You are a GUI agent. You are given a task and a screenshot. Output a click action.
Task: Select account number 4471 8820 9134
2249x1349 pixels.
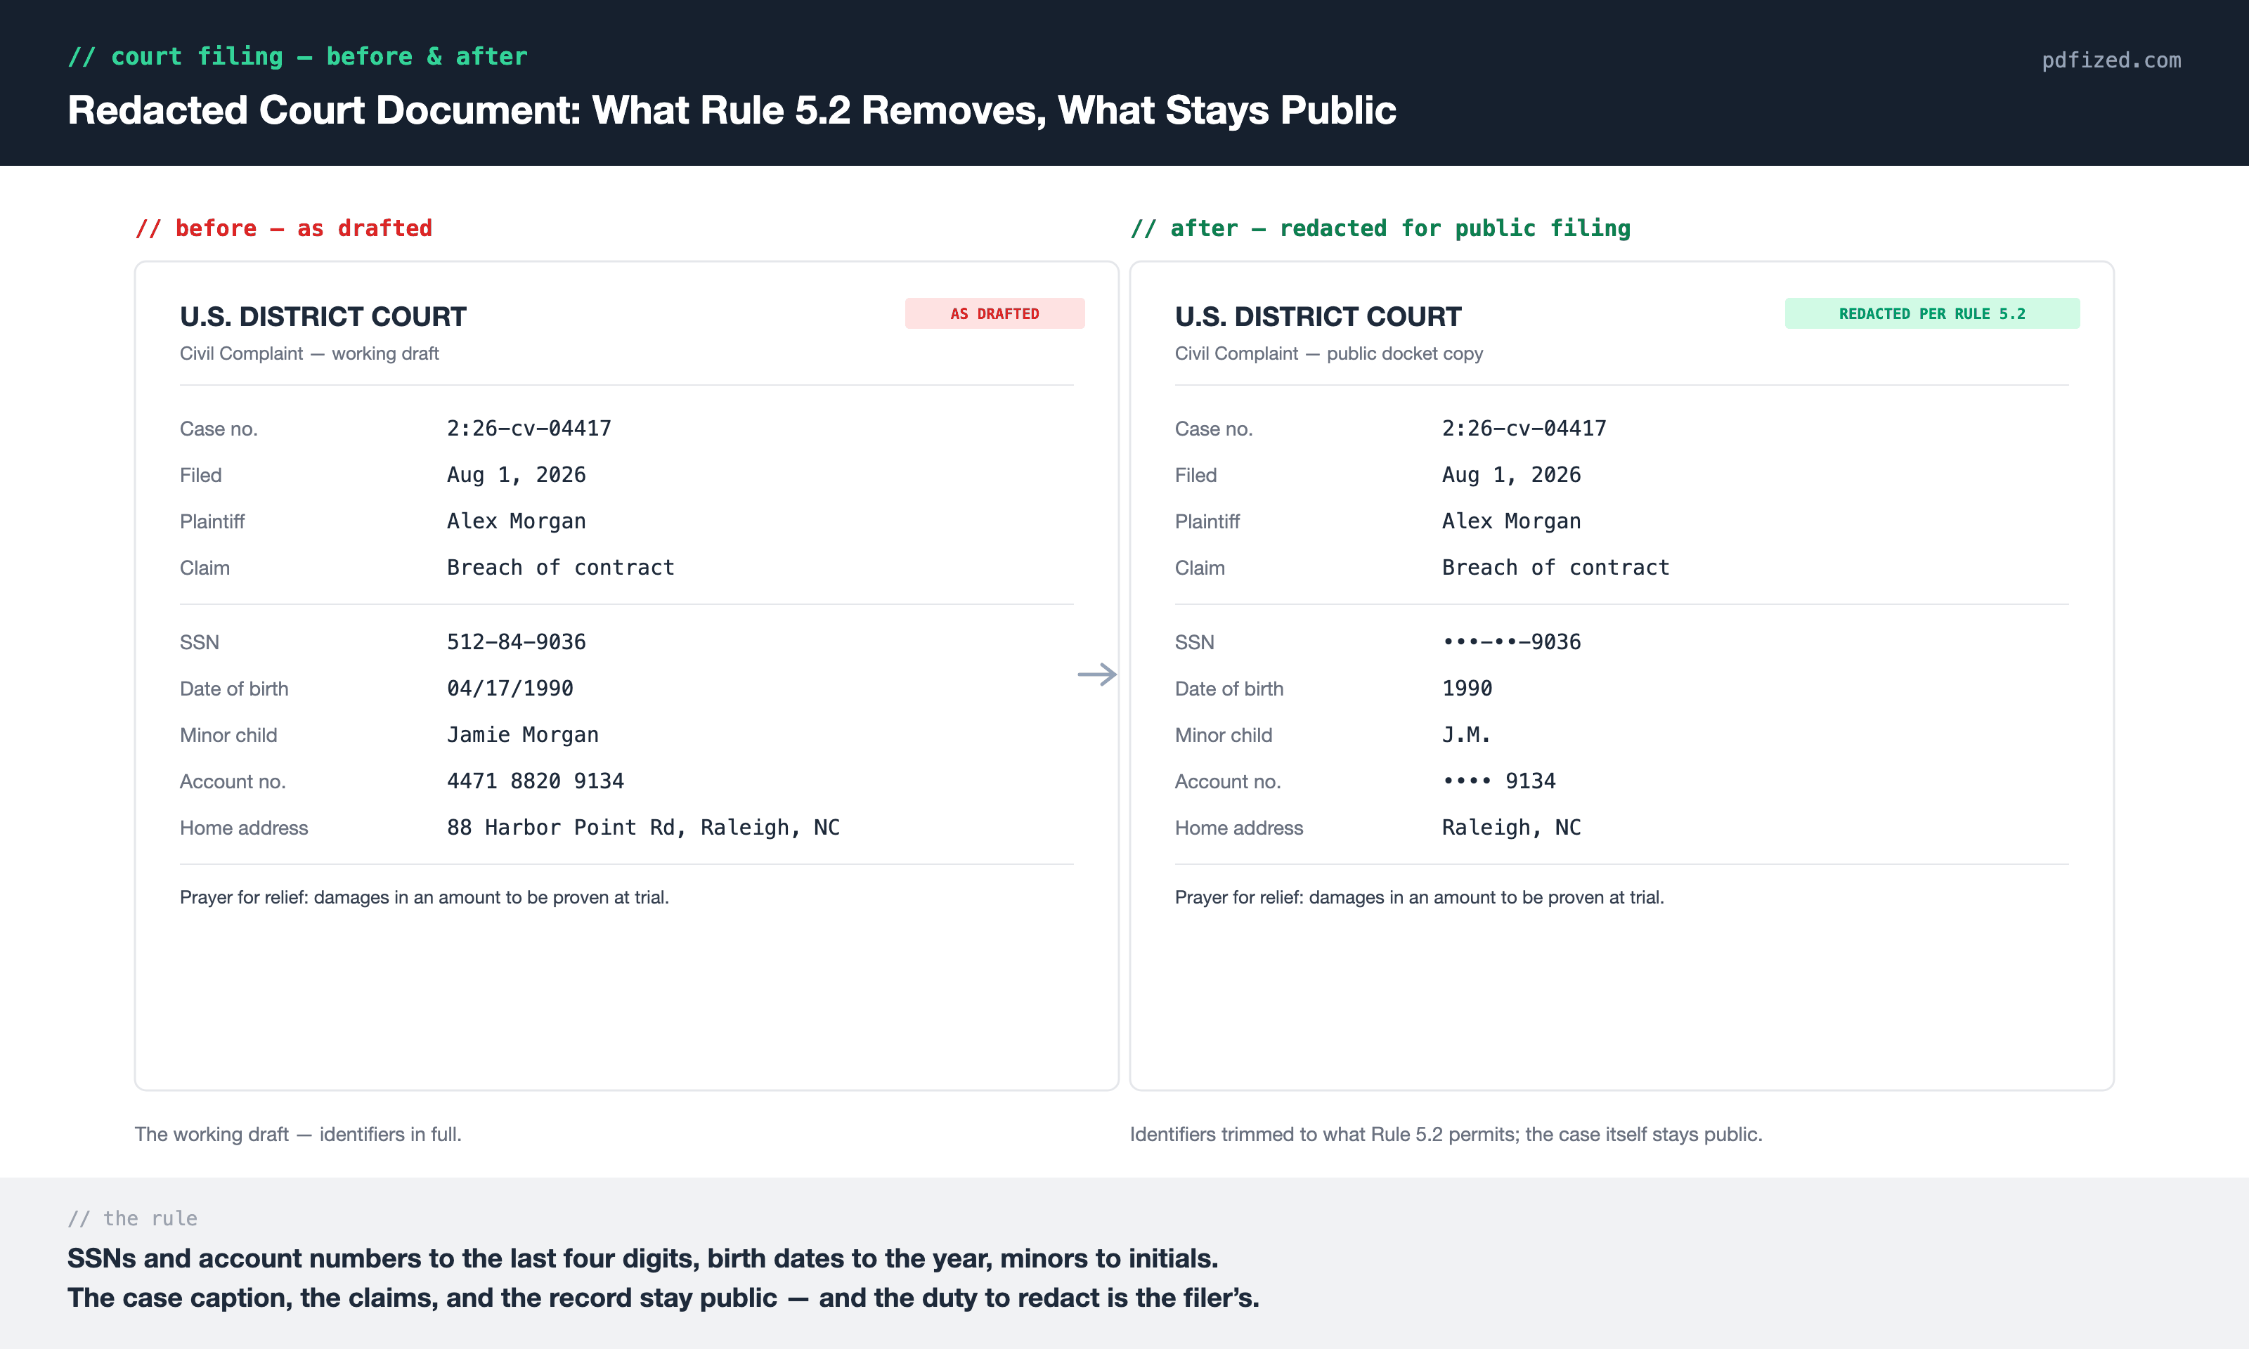[x=536, y=781]
